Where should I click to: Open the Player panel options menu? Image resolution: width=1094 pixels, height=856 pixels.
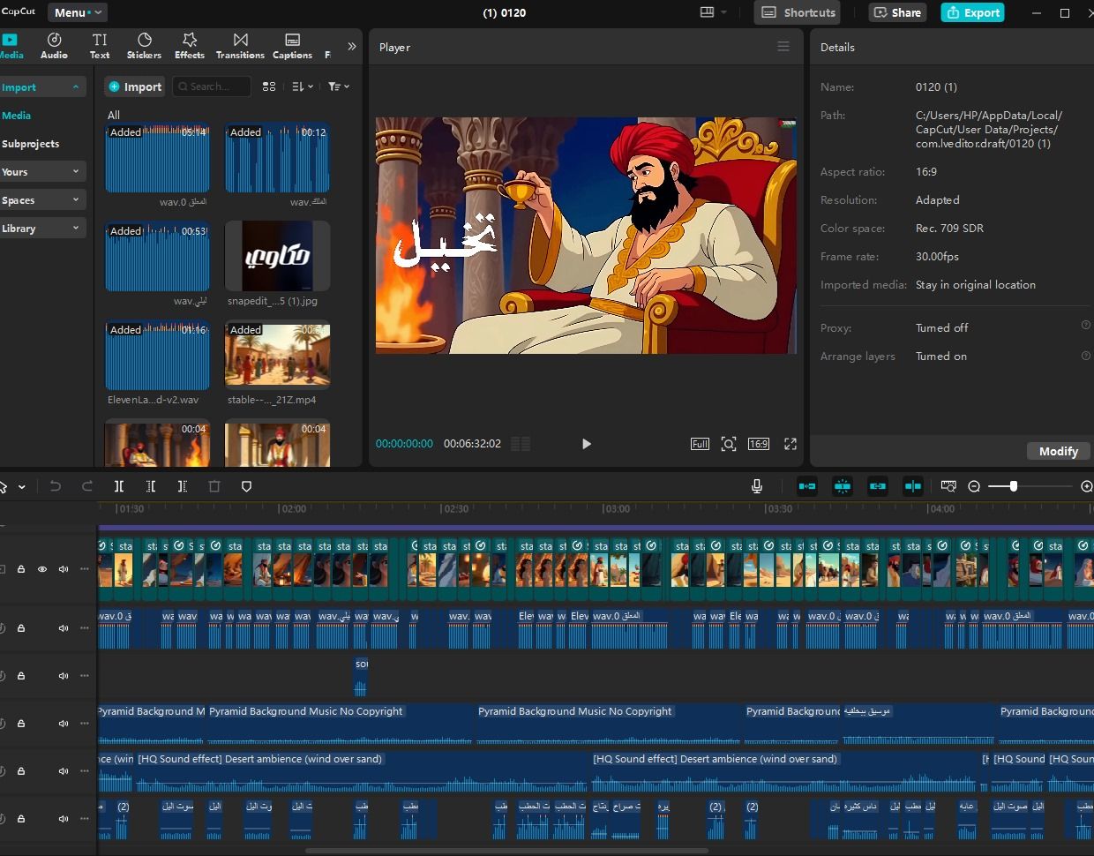783,47
